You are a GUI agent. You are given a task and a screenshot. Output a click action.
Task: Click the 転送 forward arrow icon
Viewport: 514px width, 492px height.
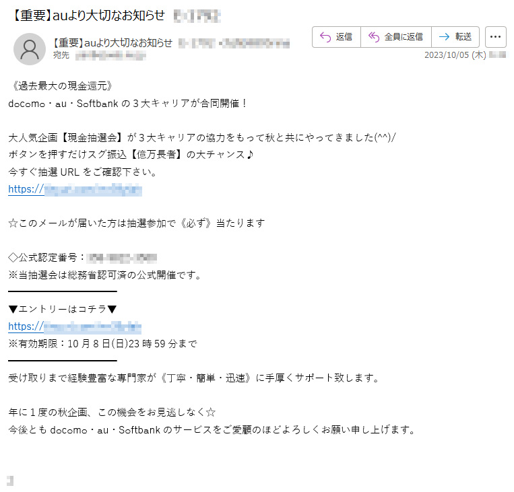coord(444,37)
